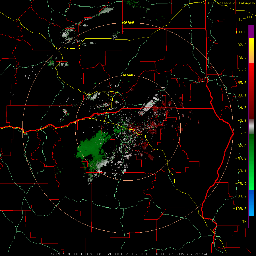Click the 76.7 velocity scale value

(x=242, y=57)
